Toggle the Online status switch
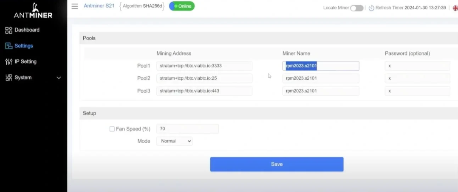This screenshot has height=192, width=458. click(x=182, y=6)
